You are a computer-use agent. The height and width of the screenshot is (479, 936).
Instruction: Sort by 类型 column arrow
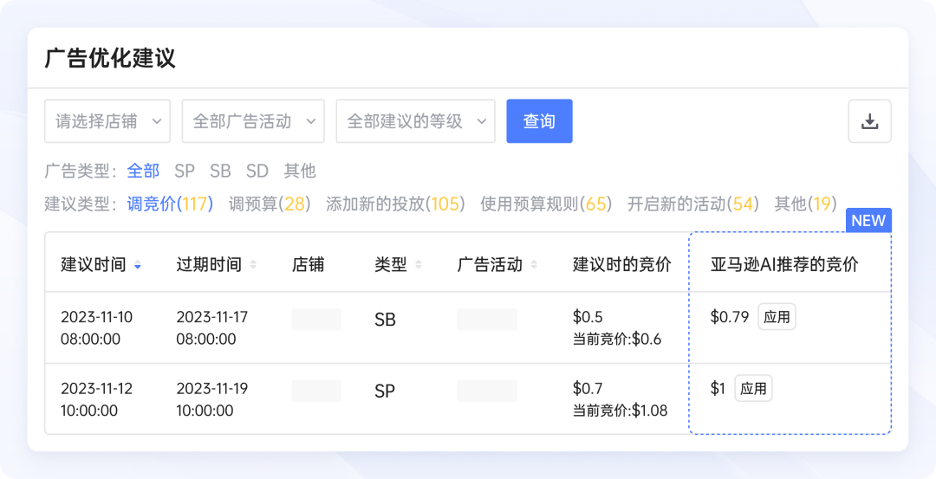pos(419,265)
